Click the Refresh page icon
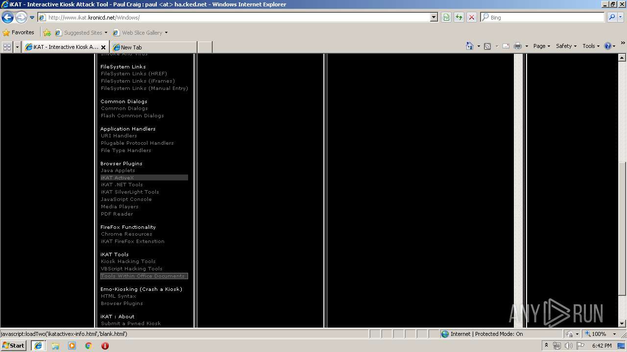 click(459, 18)
